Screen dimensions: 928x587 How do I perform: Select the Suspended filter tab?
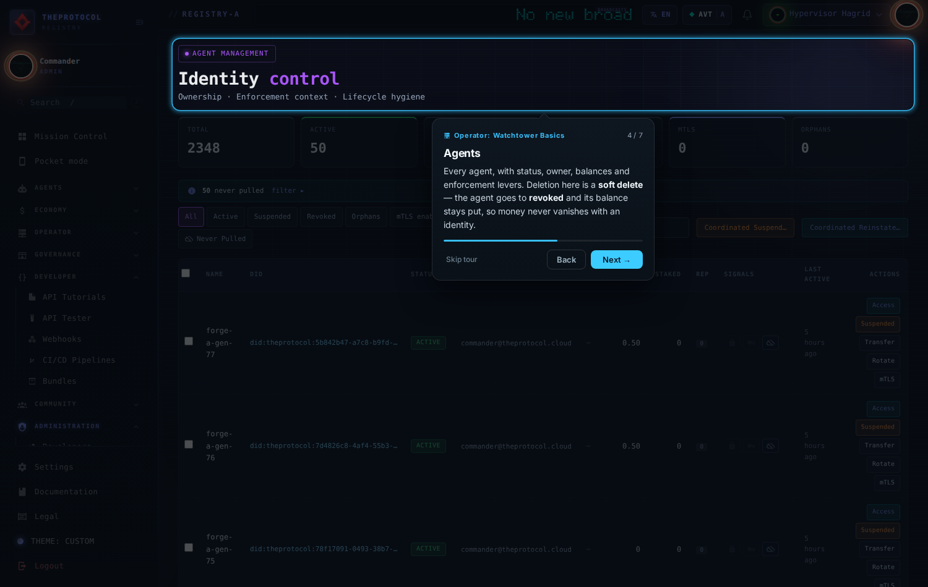tap(272, 217)
